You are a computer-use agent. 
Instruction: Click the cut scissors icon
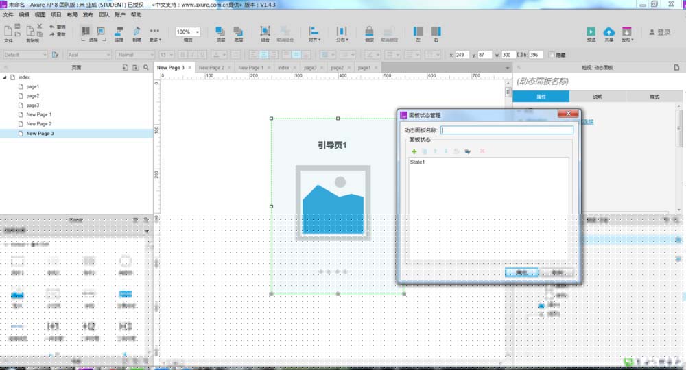click(x=39, y=26)
